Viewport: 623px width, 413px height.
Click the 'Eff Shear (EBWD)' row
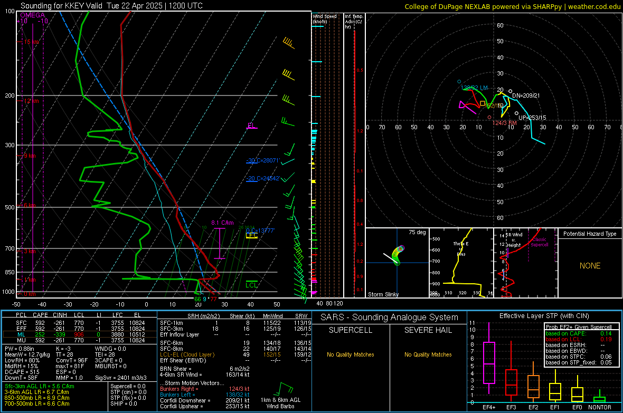pos(236,361)
